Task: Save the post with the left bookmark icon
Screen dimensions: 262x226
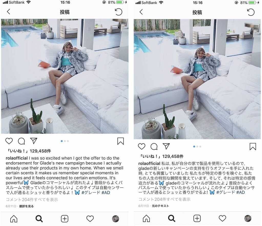Action: tap(120, 141)
